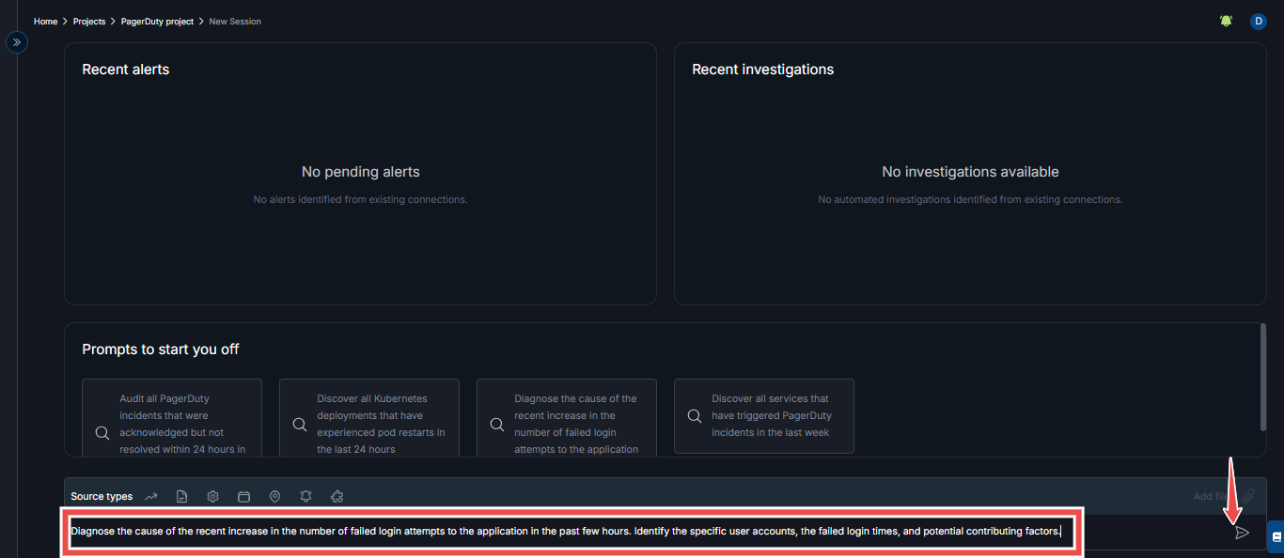Click the send arrow icon to submit prompt
The width and height of the screenshot is (1284, 558).
click(1242, 533)
